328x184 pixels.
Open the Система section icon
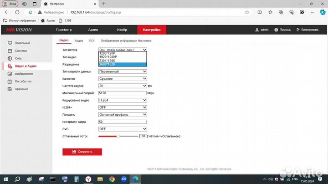click(10, 51)
